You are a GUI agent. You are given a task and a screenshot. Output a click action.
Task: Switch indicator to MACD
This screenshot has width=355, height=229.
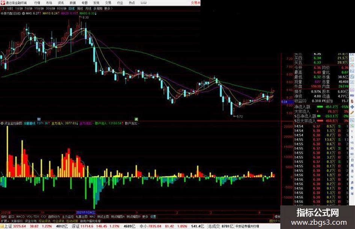coord(20,217)
